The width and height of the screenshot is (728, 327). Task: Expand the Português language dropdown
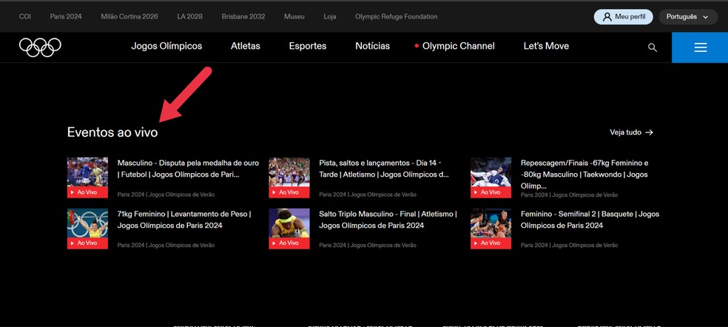688,17
